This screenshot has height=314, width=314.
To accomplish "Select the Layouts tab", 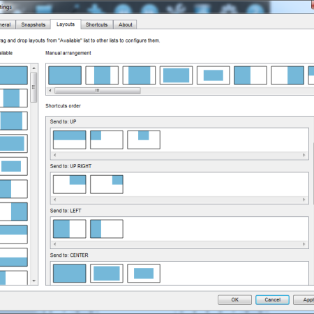I will (x=66, y=24).
